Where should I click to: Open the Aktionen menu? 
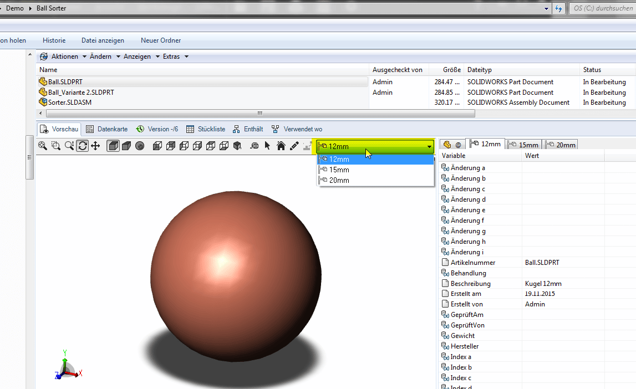click(x=64, y=57)
